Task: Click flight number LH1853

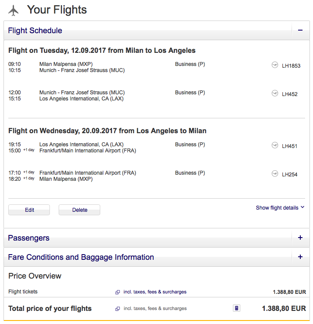Action: click(291, 66)
